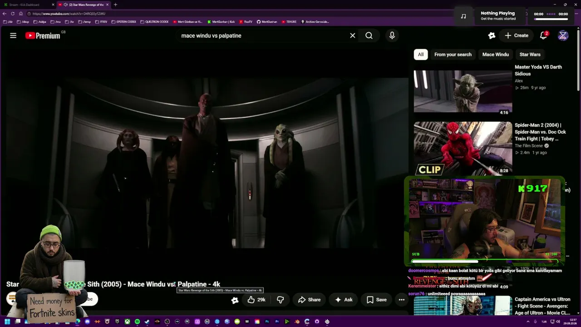
Task: Open Photoshop from the taskbar
Action: [x=267, y=322]
